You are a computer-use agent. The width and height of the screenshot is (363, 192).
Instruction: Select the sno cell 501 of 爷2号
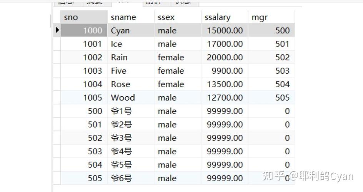pos(84,124)
